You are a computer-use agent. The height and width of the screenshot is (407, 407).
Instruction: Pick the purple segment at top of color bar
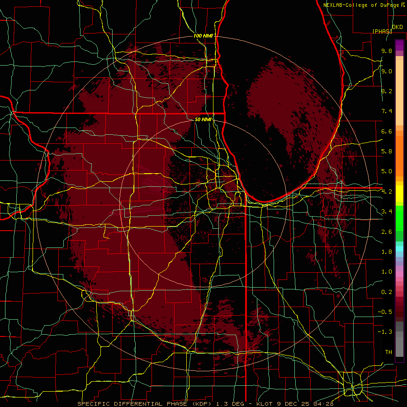coord(399,45)
